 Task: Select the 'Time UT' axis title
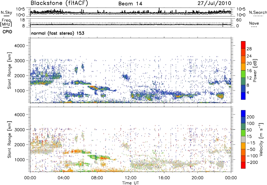click(x=130, y=183)
